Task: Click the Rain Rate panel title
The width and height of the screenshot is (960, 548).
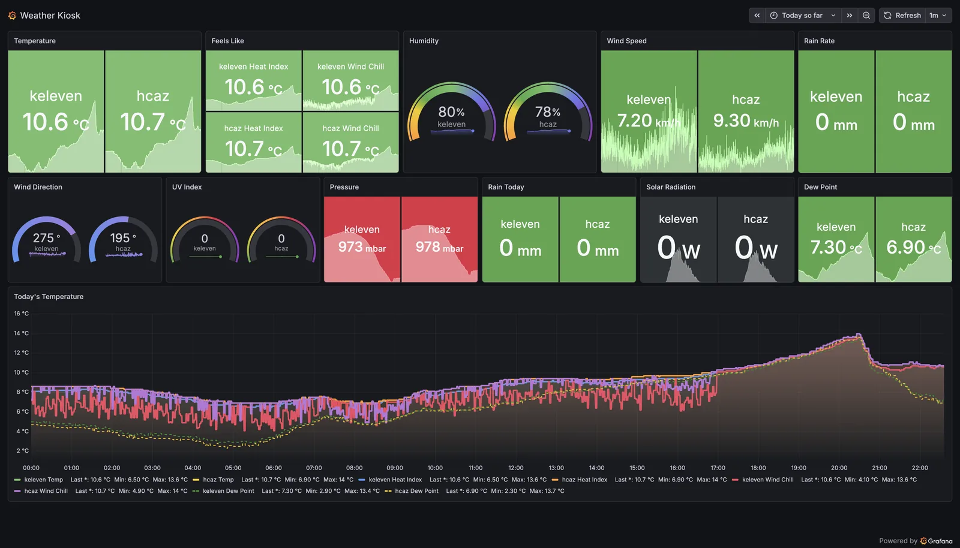Action: [819, 41]
